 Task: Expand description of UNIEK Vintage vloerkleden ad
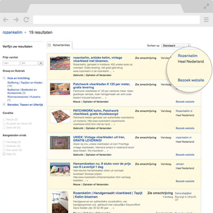(x=108, y=151)
